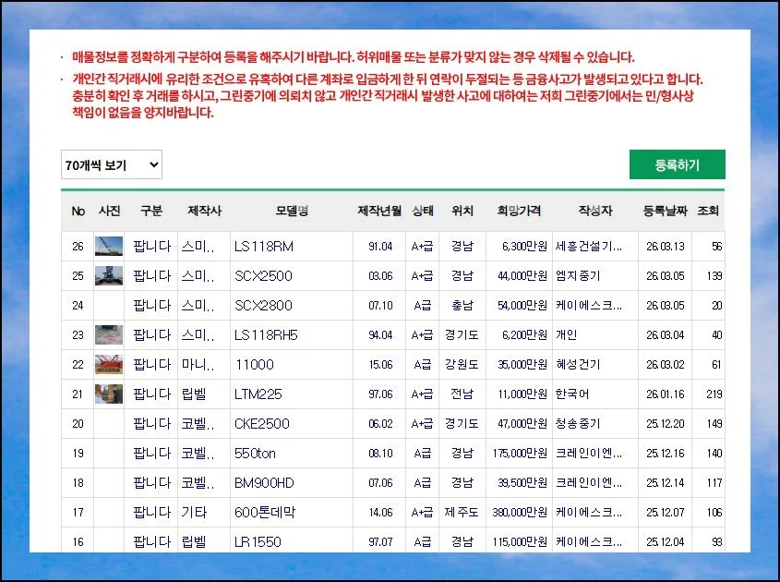Click seller name 세흥건설기 in row 26

pos(602,246)
